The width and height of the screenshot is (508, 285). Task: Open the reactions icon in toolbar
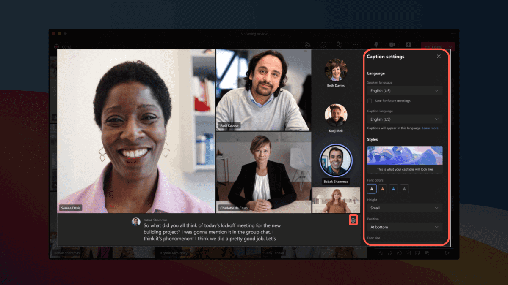pos(339,45)
